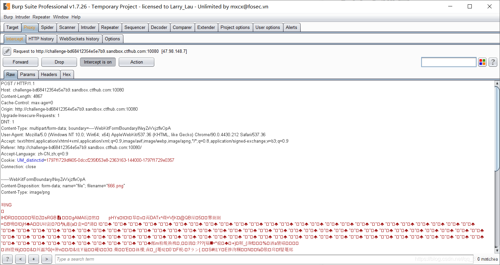This screenshot has height=265, width=500.
Task: Click the Burp Suite logo icon
Action: [x=6, y=6]
